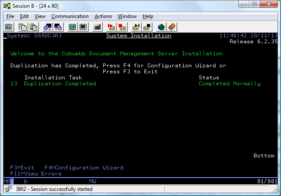Click F3=Exit function key label
Viewport: 281px width, 196px height.
[x=22, y=168]
